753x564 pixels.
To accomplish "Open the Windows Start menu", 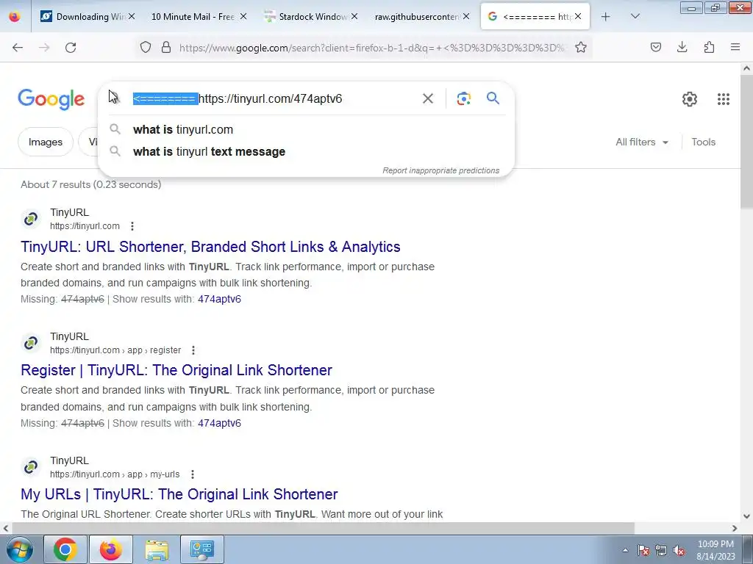I will 19,549.
